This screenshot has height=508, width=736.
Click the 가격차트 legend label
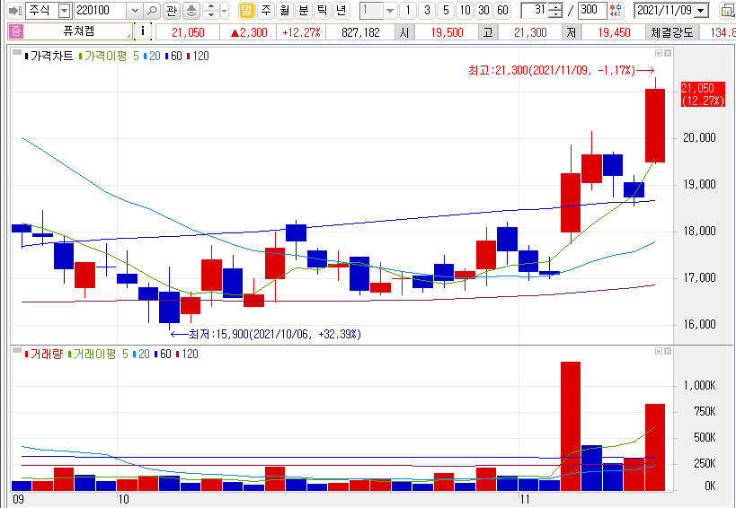tap(51, 57)
